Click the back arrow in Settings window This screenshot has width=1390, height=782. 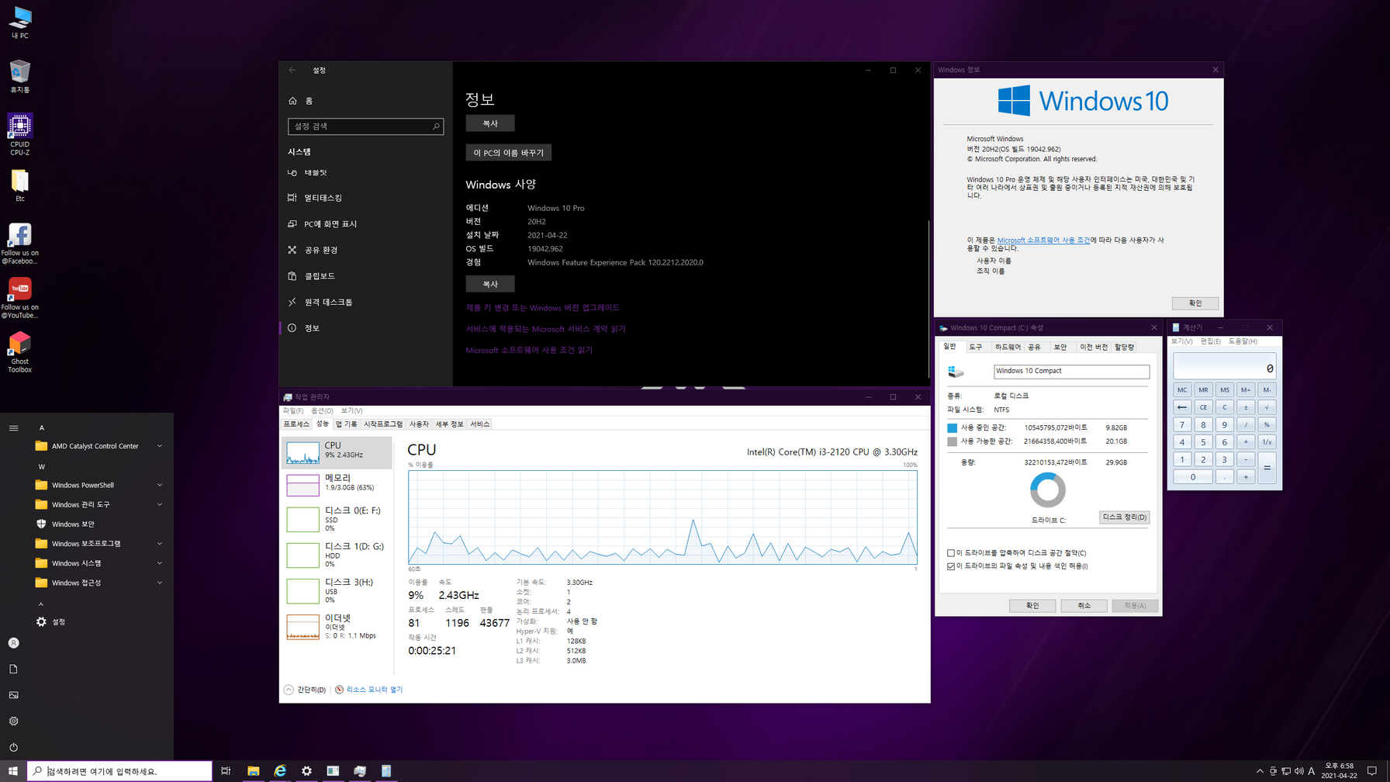[292, 70]
